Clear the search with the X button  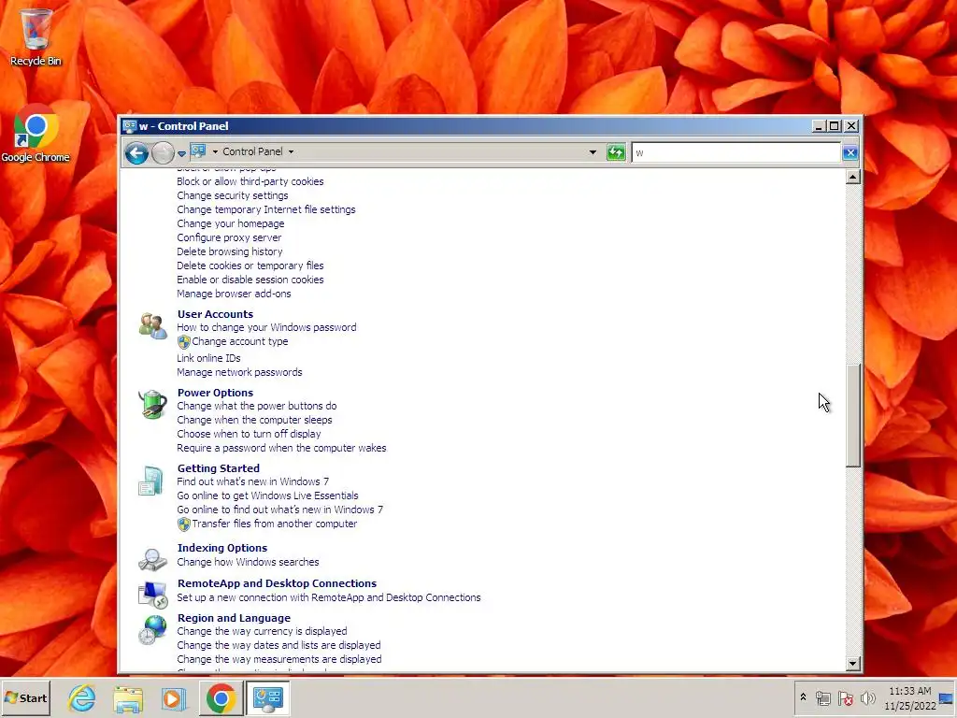tap(850, 152)
